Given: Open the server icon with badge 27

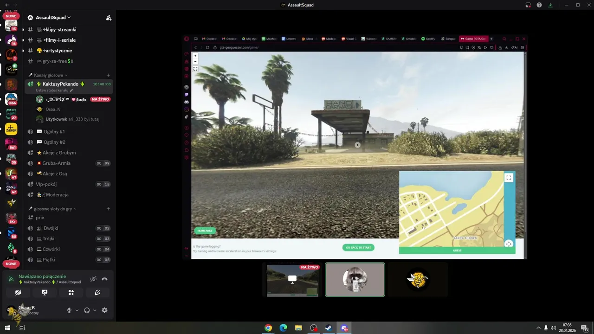Looking at the screenshot, I should click(x=11, y=114).
